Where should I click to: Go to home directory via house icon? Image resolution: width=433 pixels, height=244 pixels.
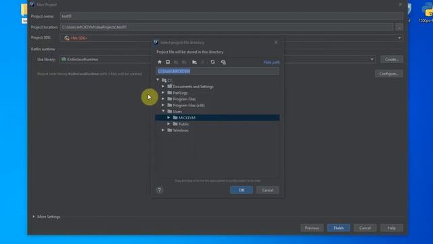coord(160,62)
